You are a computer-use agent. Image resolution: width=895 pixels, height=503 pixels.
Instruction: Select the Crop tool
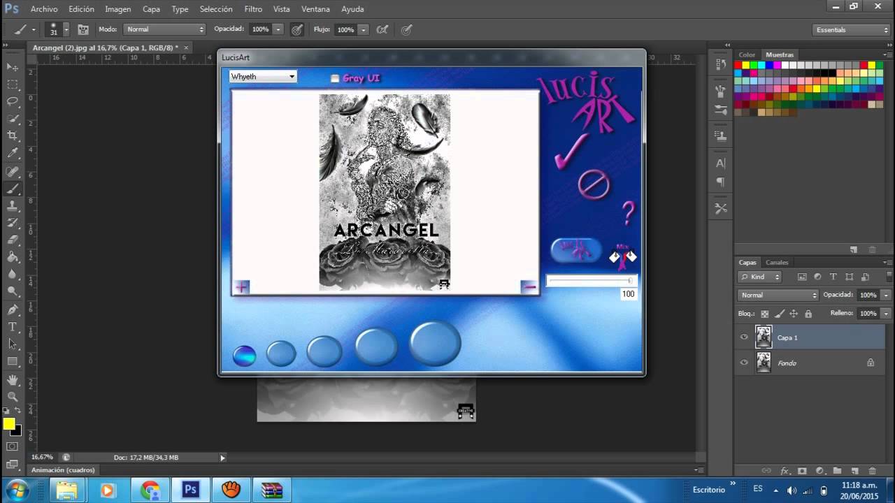click(x=13, y=136)
